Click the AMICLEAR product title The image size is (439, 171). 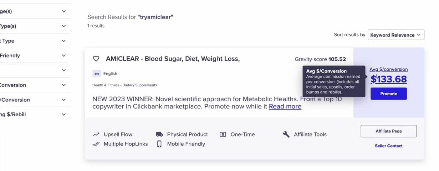click(173, 59)
